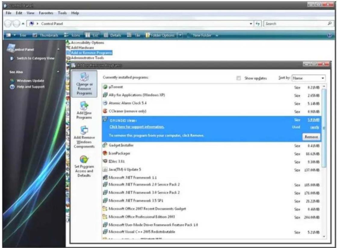Click the programs list vertical scrollbar

point(324,128)
